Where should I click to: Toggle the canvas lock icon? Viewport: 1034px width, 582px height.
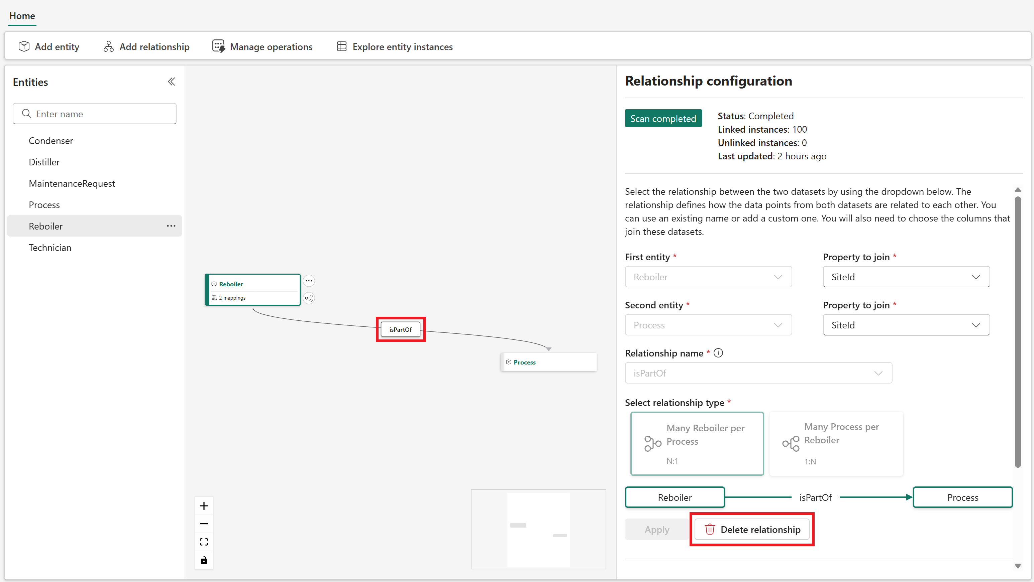pyautogui.click(x=204, y=560)
